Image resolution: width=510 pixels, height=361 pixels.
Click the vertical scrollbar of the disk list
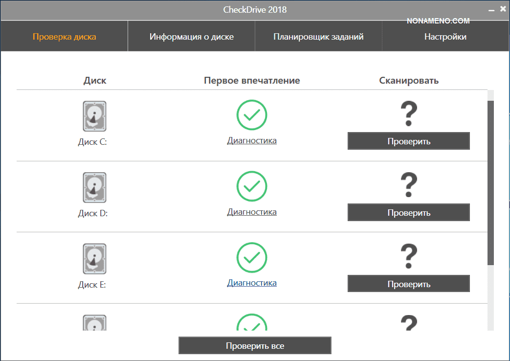pos(490,181)
